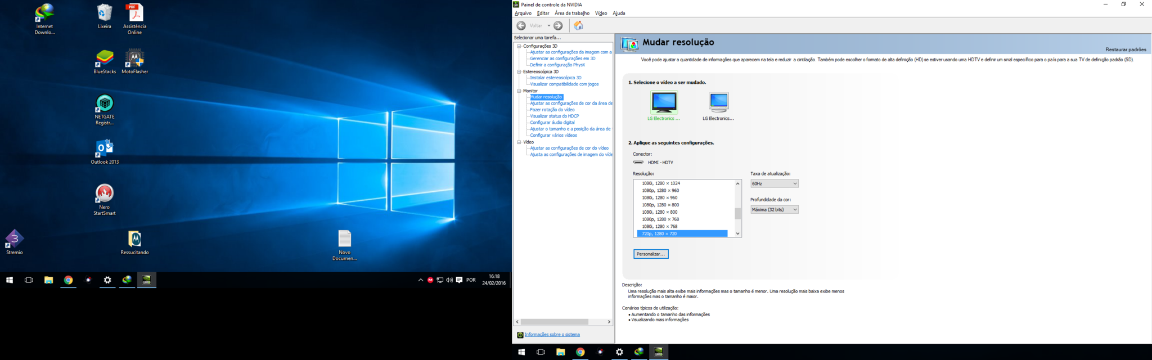Open Visualizar status do HDCP task

pos(555,116)
